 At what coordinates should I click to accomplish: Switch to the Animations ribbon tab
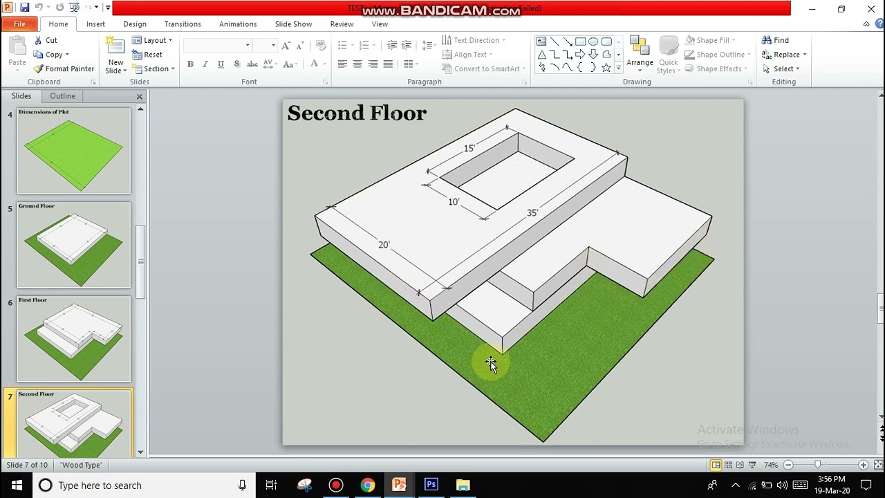click(238, 24)
